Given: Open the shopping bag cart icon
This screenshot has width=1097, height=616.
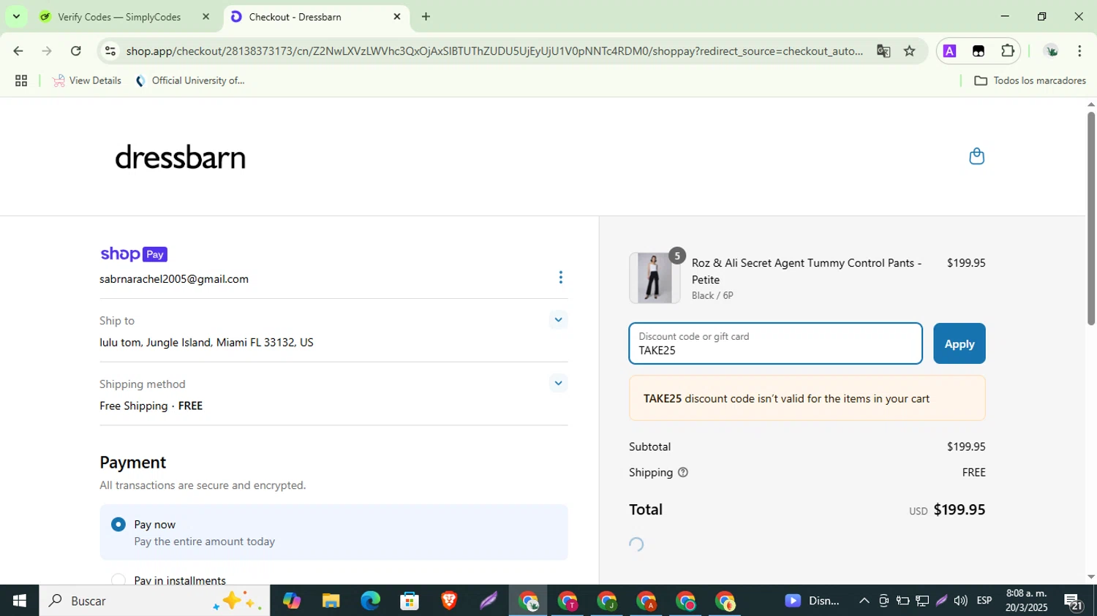Looking at the screenshot, I should click(x=976, y=156).
